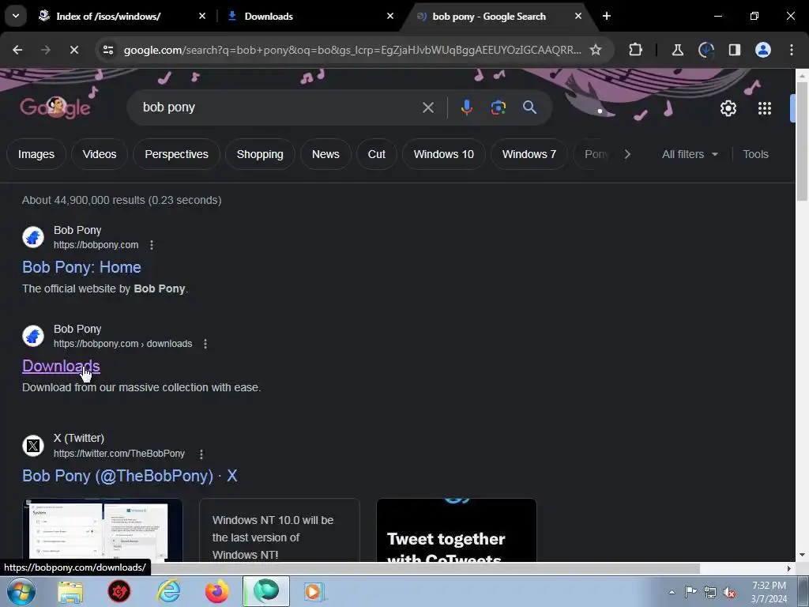
Task: Select the Cut filter chip
Action: click(x=377, y=154)
